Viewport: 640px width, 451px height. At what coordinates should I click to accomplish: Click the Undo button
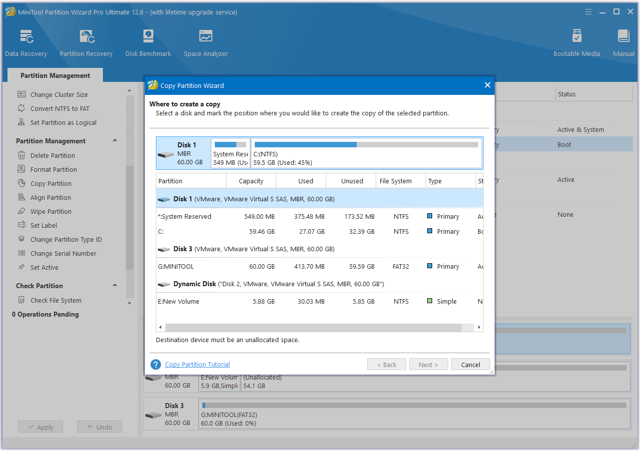[x=99, y=427]
